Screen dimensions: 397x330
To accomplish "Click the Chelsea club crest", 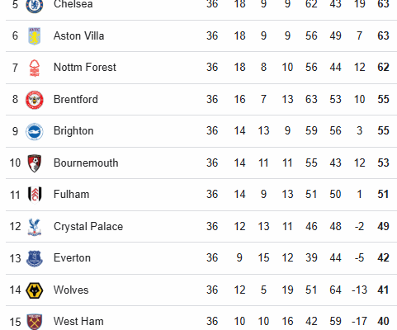I will tap(35, 5).
